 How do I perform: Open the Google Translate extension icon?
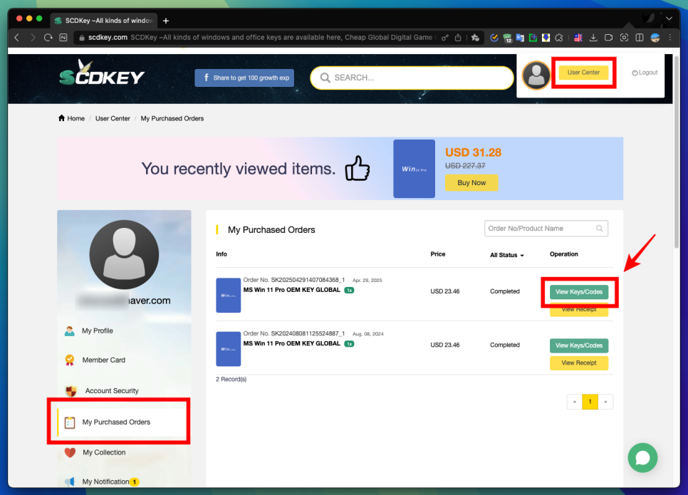point(520,38)
